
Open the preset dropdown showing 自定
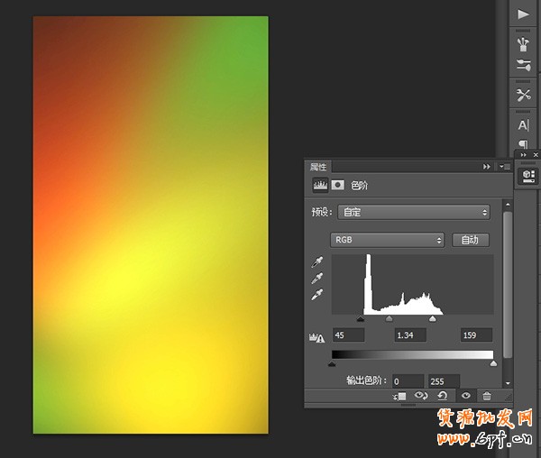point(414,213)
